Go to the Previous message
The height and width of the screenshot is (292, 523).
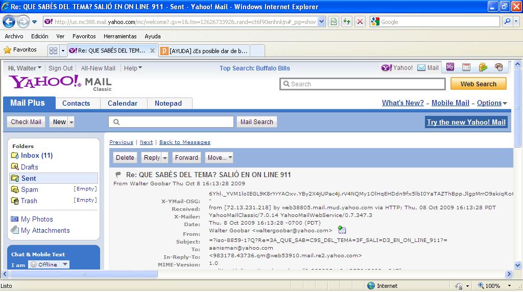tap(121, 142)
